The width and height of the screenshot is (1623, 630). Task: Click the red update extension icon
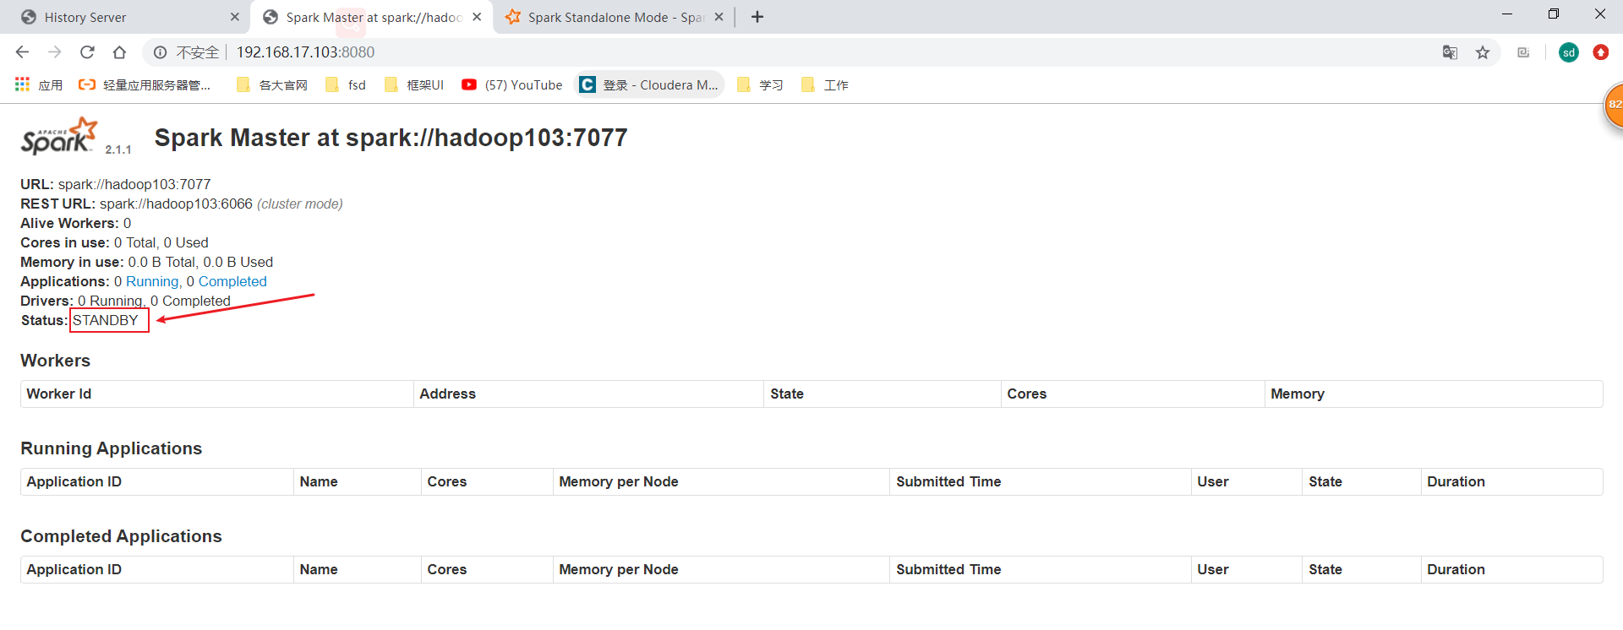coord(1601,52)
